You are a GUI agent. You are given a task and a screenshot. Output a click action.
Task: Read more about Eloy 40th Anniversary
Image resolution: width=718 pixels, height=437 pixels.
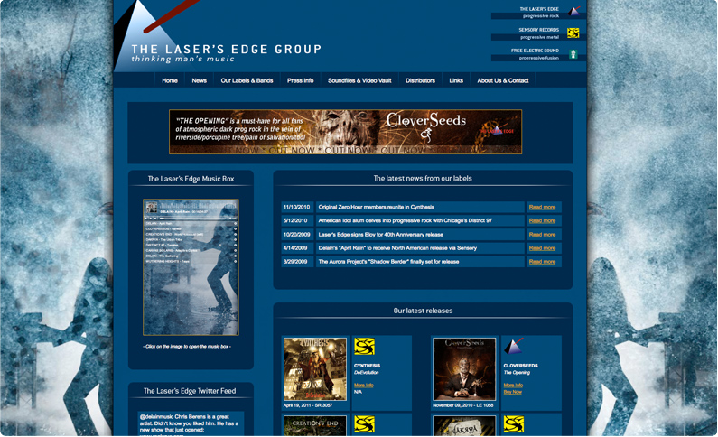(x=542, y=235)
